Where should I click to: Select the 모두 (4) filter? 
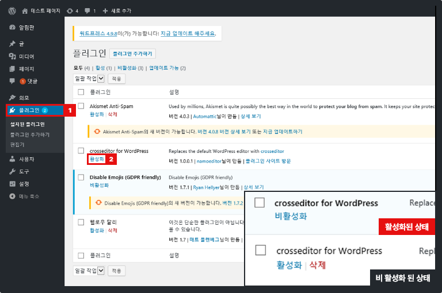82,68
